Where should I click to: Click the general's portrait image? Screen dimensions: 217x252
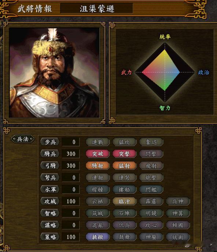[x=54, y=73]
